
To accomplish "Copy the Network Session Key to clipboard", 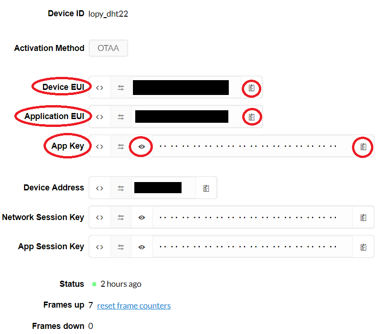I will tap(363, 217).
